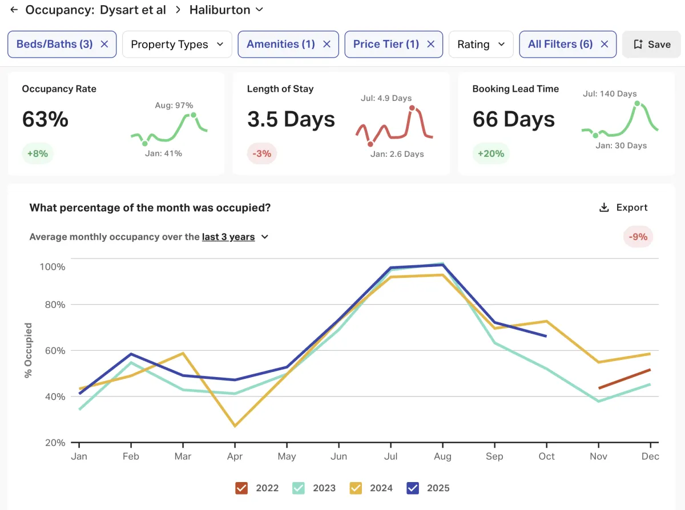Click the Export download icon

point(604,208)
